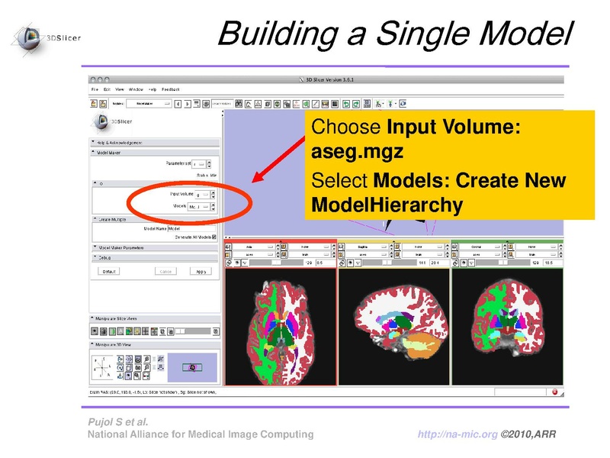Expand the Debug section
Viewport: 610px width, 458px height.
156,257
